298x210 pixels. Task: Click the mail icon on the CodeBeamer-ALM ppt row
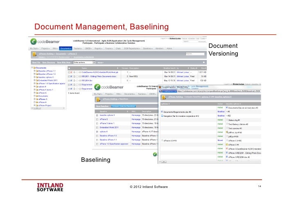[80, 72]
